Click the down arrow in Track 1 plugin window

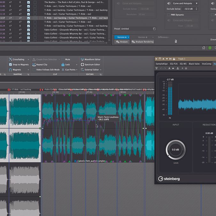point(167,59)
